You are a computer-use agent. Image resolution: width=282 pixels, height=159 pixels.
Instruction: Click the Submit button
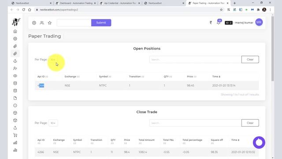101,23
